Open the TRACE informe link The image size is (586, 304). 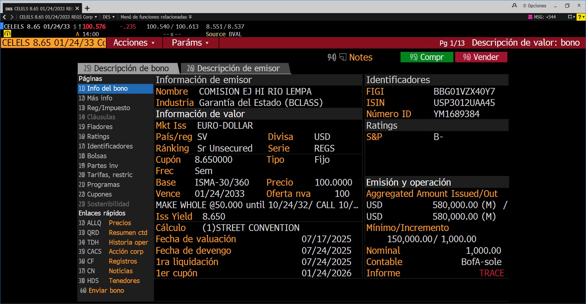point(491,273)
